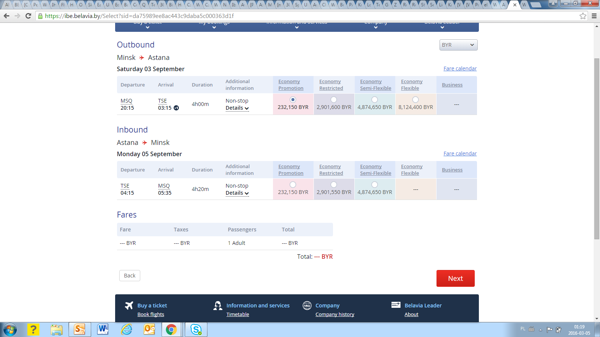
Task: Expand Details for inbound Astana-Minsk flight
Action: (x=237, y=193)
